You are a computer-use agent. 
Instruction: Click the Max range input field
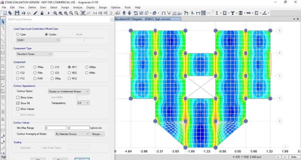[79, 128]
